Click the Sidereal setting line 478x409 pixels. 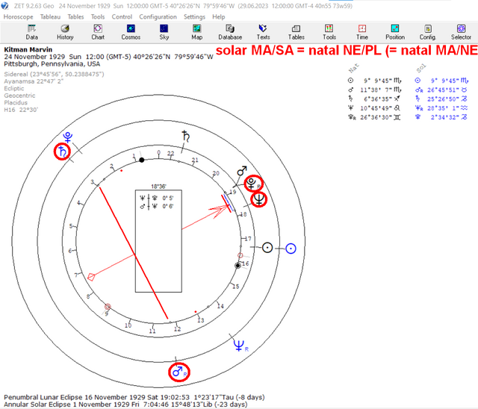pyautogui.click(x=54, y=74)
